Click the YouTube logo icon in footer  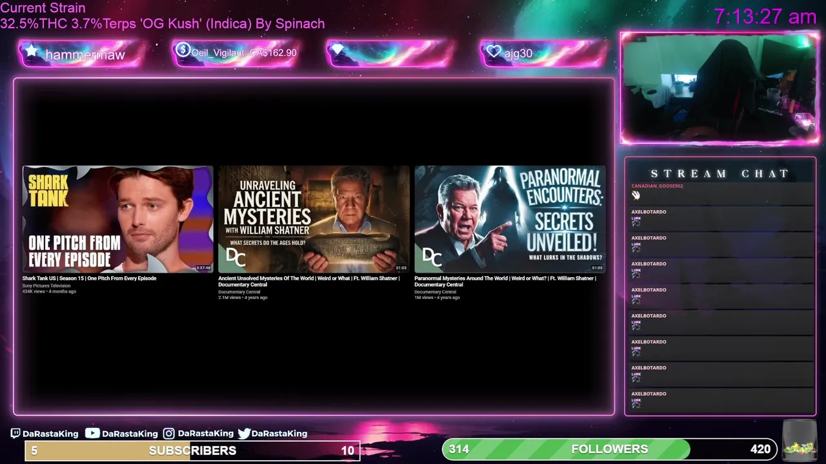[x=92, y=433]
